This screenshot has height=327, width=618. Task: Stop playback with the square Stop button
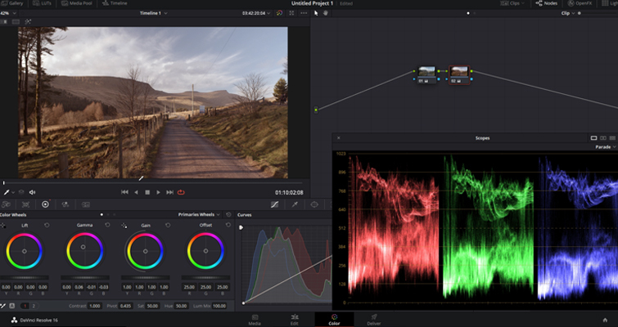(147, 192)
